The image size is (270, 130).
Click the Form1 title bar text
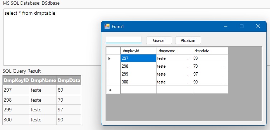click(118, 27)
